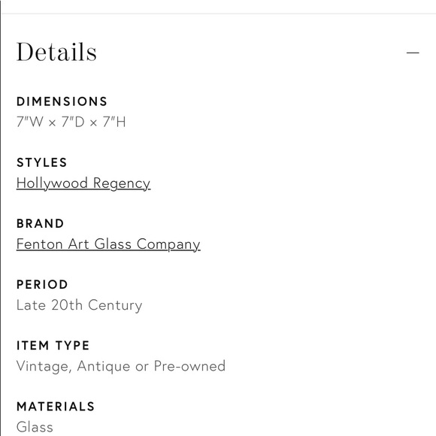436x436 pixels.
Task: Select the STYLES label
Action: [41, 162]
